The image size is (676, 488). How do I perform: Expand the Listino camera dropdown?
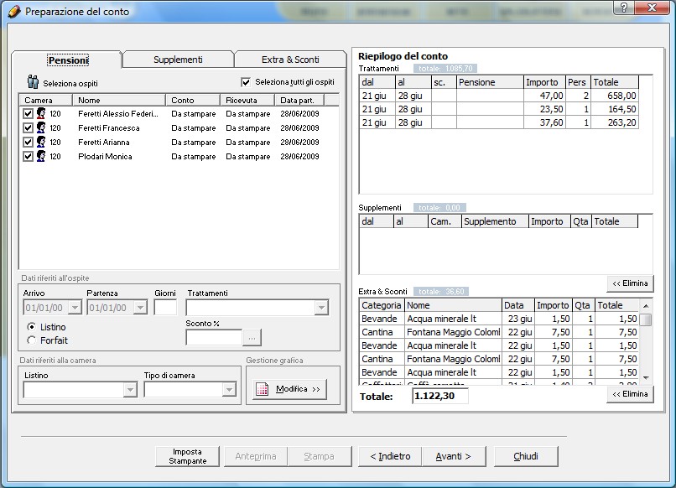[x=130, y=390]
